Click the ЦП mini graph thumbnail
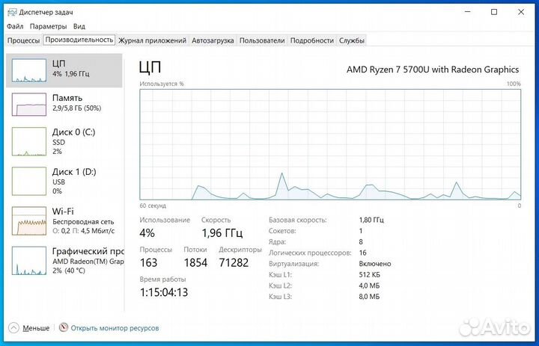Screen dimensions: 539x346 [29, 70]
